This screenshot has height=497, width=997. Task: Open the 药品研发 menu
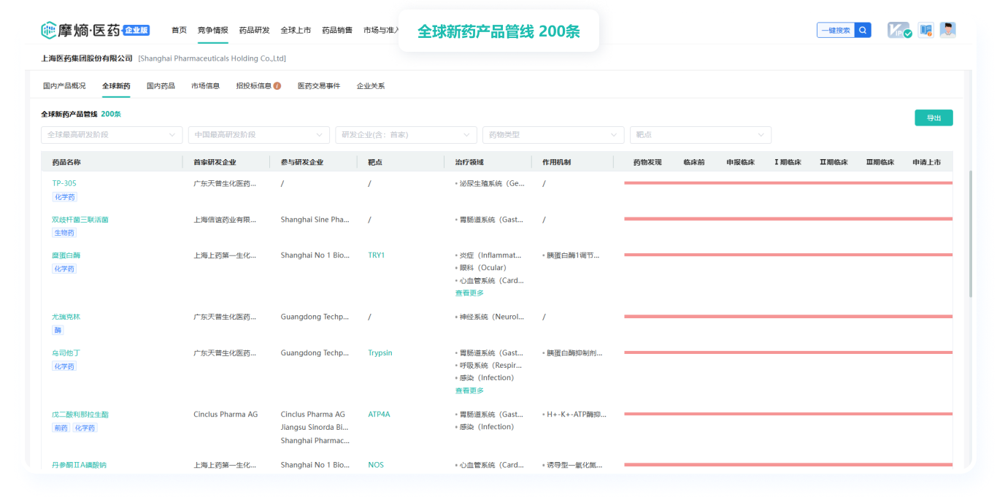pyautogui.click(x=255, y=31)
